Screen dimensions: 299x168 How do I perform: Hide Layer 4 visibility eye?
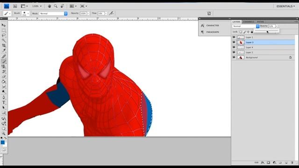coord(234,47)
